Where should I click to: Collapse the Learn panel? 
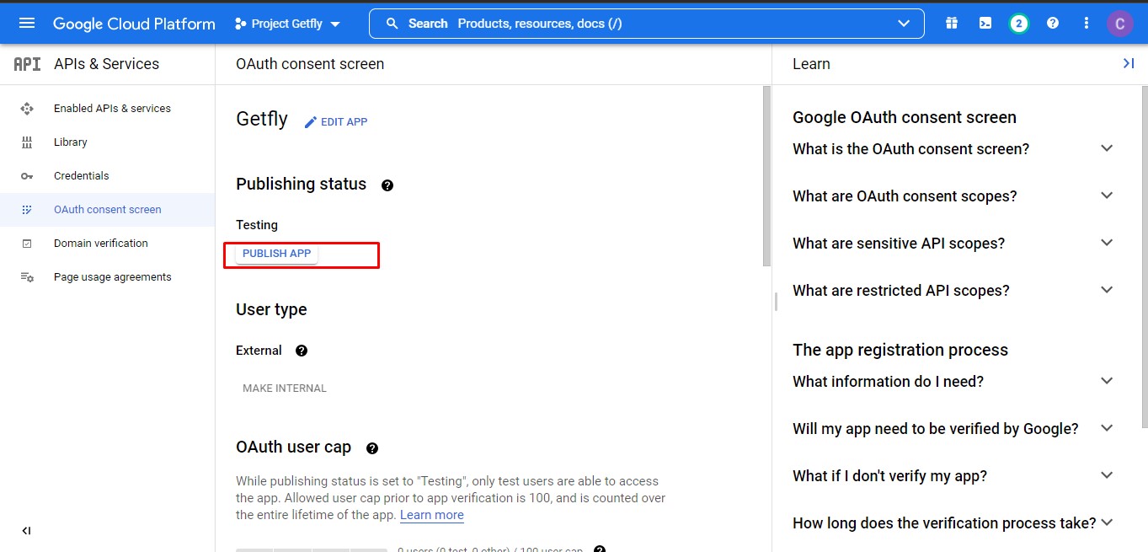(1128, 64)
